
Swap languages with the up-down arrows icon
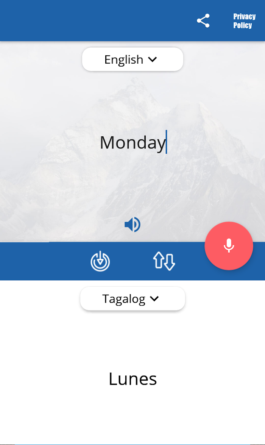click(x=164, y=261)
